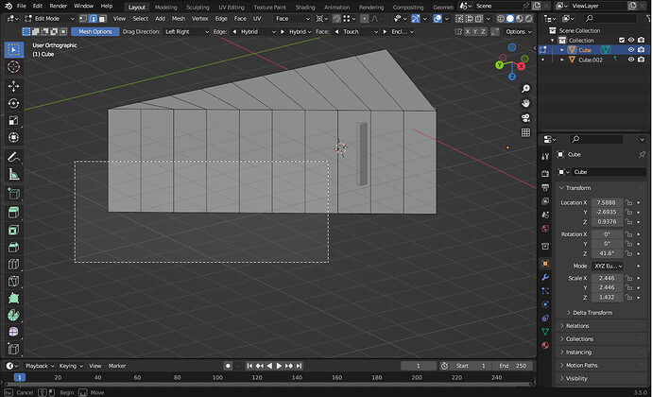Open the Drag Direction Left Right dropdown

pyautogui.click(x=187, y=31)
